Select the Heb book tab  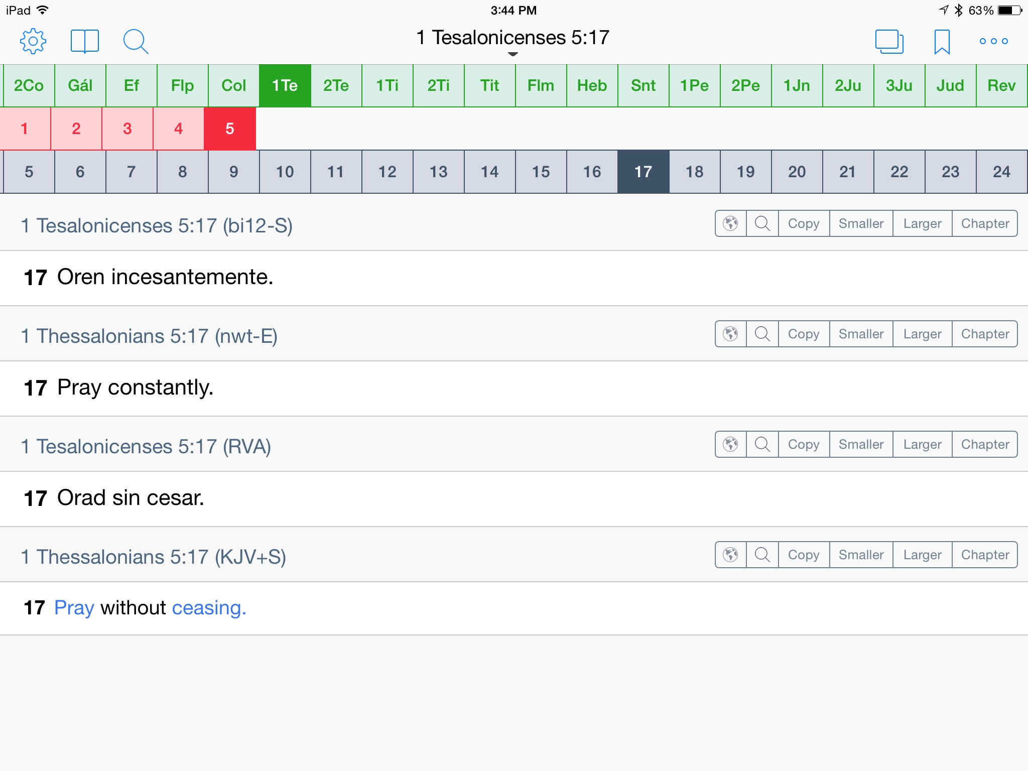click(x=592, y=85)
